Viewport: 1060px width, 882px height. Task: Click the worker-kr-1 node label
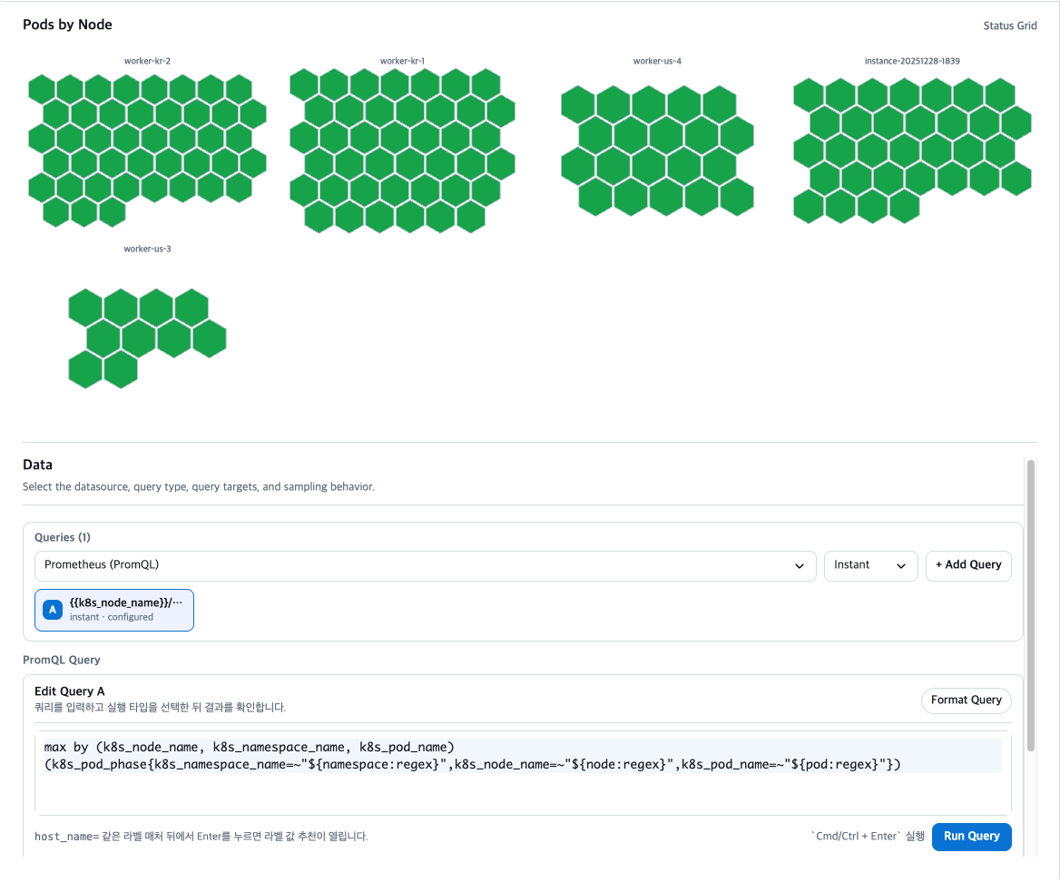tap(402, 61)
